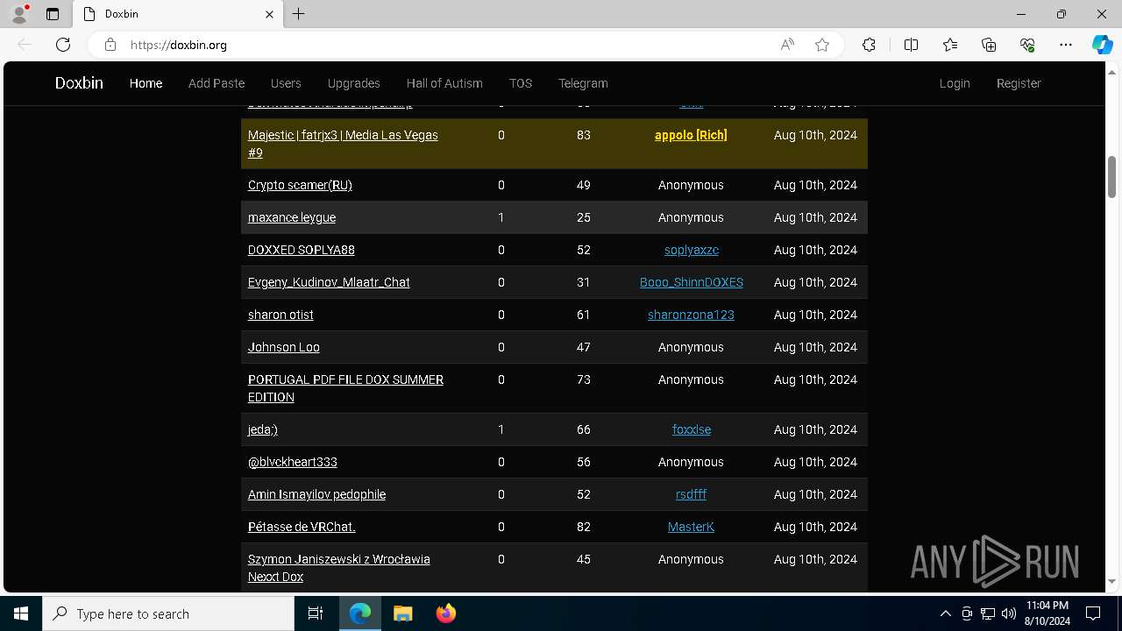Open the Copilot sidebar icon
The width and height of the screenshot is (1122, 631).
[x=1102, y=45]
